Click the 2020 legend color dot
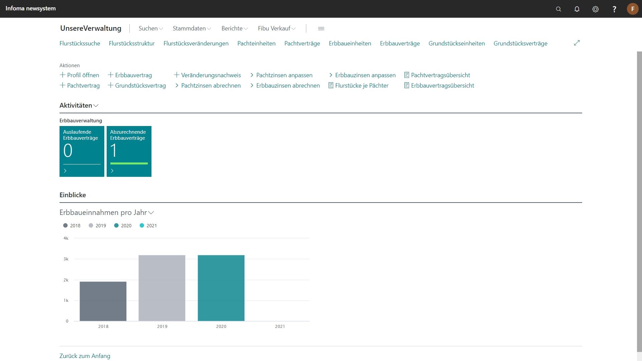Image resolution: width=642 pixels, height=361 pixels. pyautogui.click(x=116, y=226)
